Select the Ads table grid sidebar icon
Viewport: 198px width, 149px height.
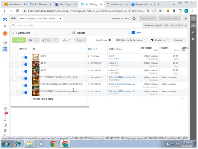[x=5, y=49]
